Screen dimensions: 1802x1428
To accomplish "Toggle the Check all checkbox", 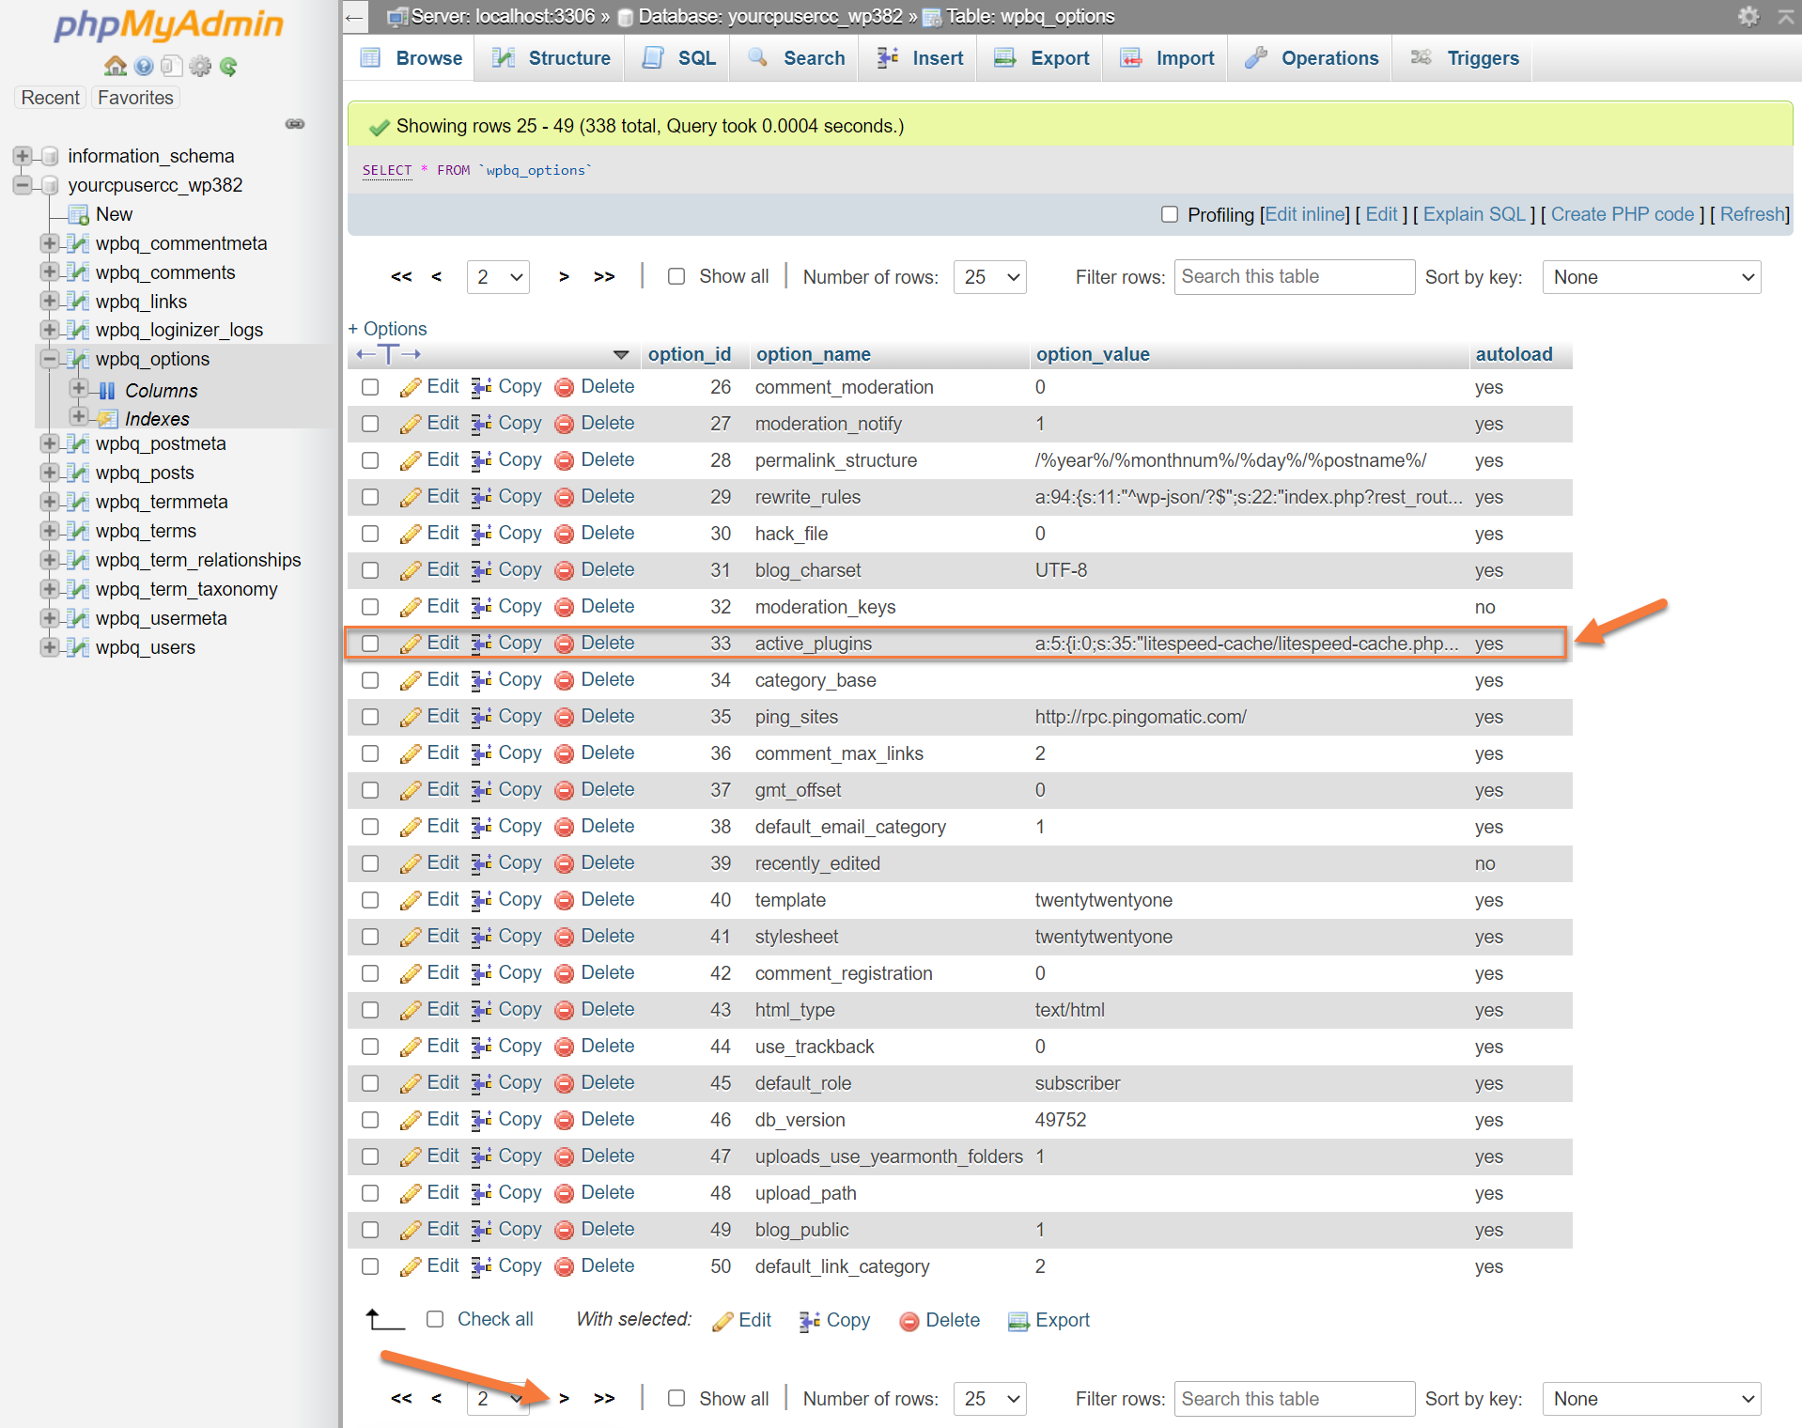I will pyautogui.click(x=435, y=1319).
